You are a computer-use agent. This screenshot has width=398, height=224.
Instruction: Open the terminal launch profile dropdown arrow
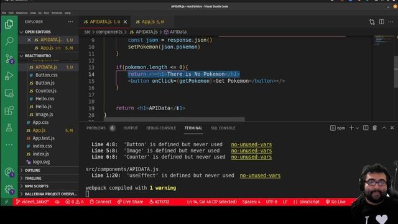pos(358,128)
